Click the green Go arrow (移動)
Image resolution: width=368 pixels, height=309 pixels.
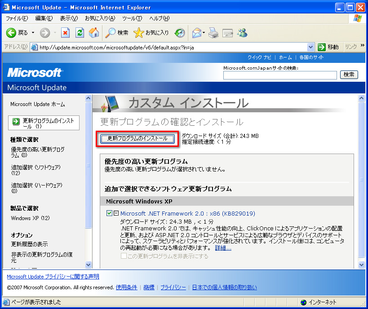(322, 47)
